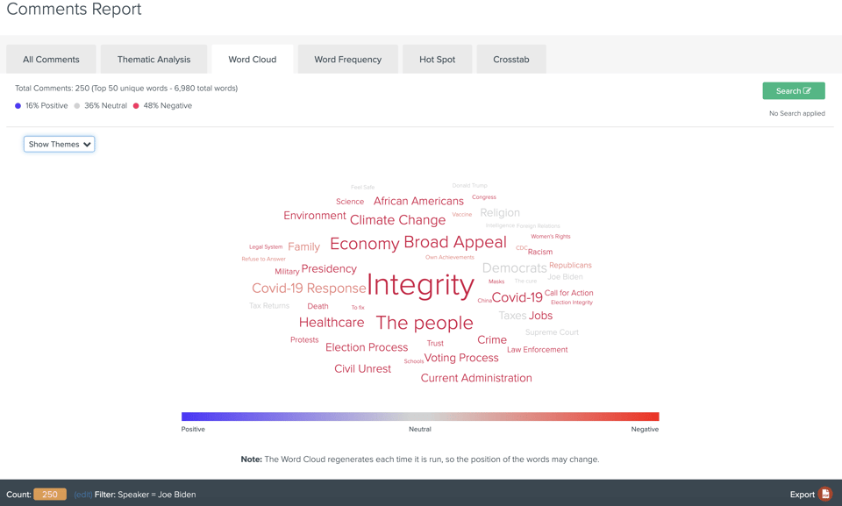
Task: Go to the Hot Spot tab
Action: click(x=437, y=59)
